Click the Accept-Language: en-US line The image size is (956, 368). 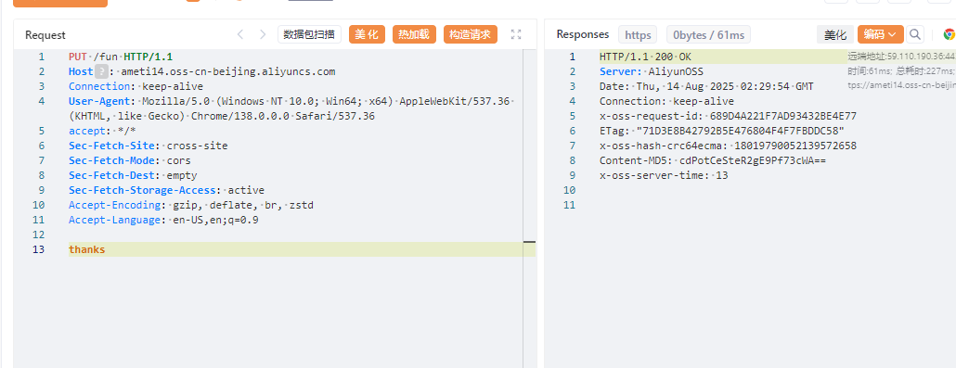point(163,220)
